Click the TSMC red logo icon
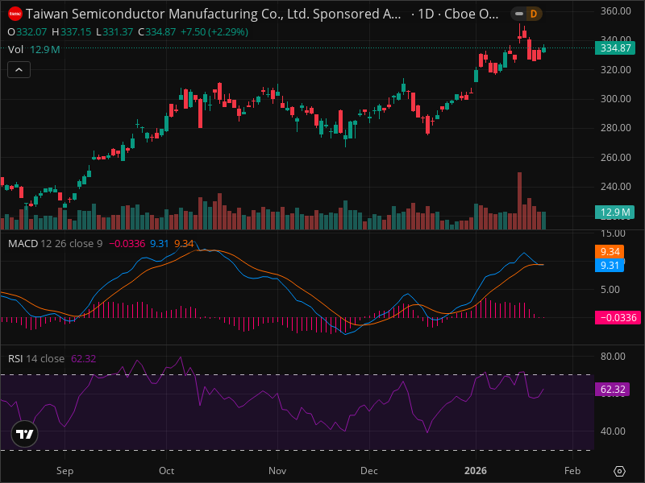 pos(15,14)
